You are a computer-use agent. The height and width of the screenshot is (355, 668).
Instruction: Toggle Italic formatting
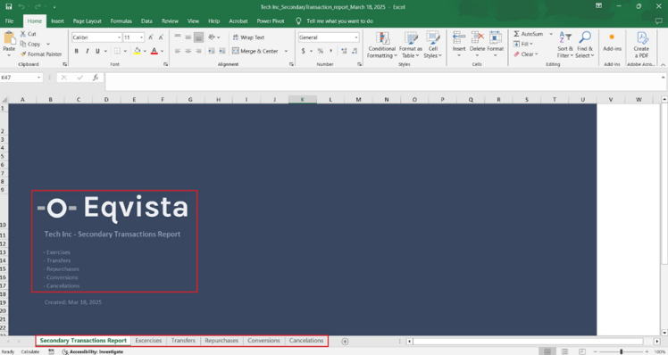tap(88, 51)
